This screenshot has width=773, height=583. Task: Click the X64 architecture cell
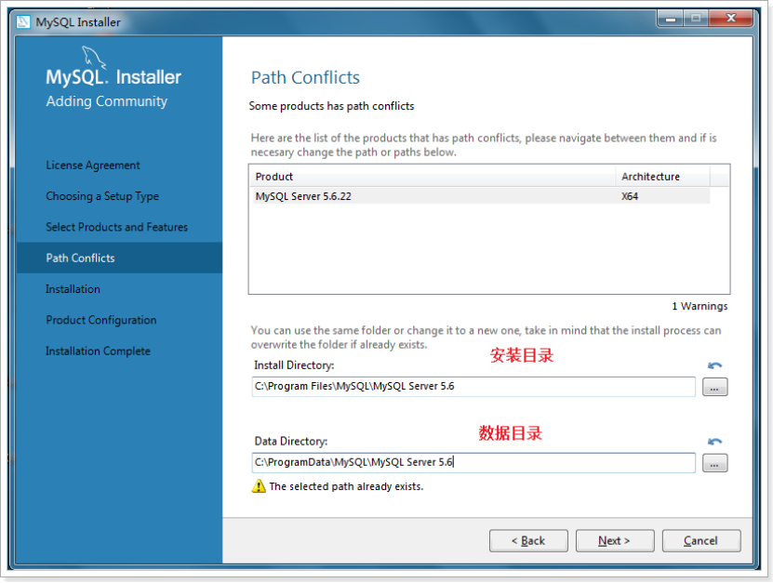click(630, 196)
